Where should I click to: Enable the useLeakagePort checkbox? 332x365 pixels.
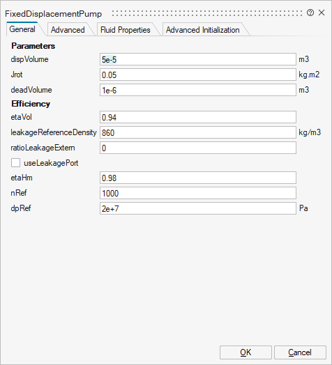pyautogui.click(x=15, y=163)
